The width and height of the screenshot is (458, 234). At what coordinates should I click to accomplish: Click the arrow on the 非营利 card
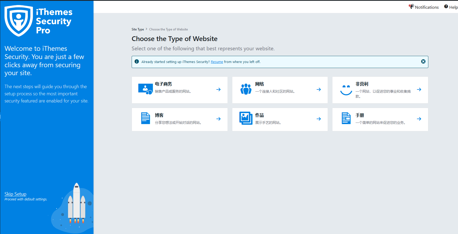click(419, 89)
